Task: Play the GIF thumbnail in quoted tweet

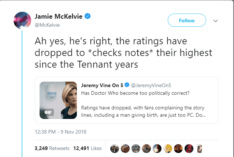Action: pyautogui.click(x=58, y=100)
